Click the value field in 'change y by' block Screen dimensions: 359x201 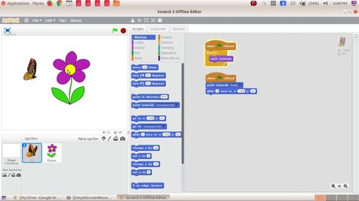156,164
